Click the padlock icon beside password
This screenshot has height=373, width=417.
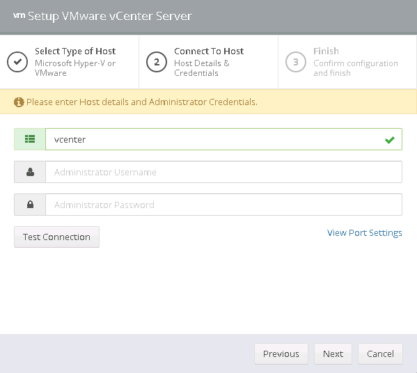point(30,205)
